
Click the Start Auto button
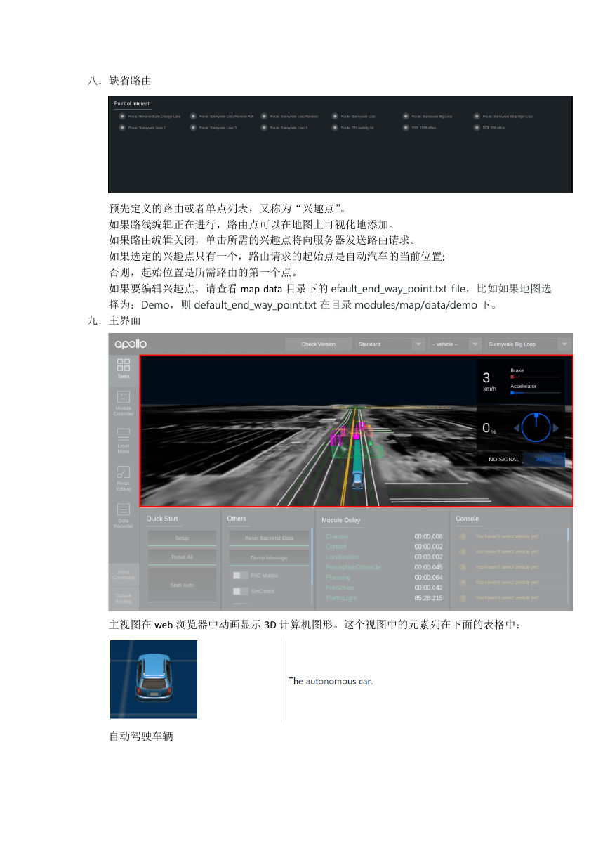pyautogui.click(x=183, y=585)
